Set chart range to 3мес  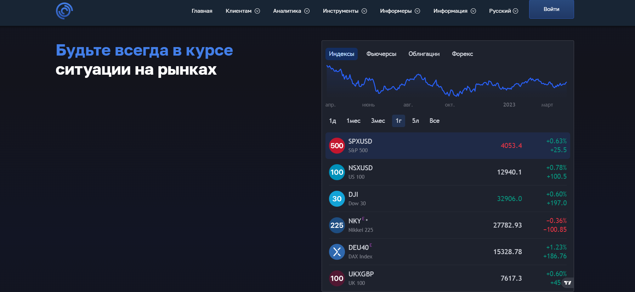click(x=378, y=121)
